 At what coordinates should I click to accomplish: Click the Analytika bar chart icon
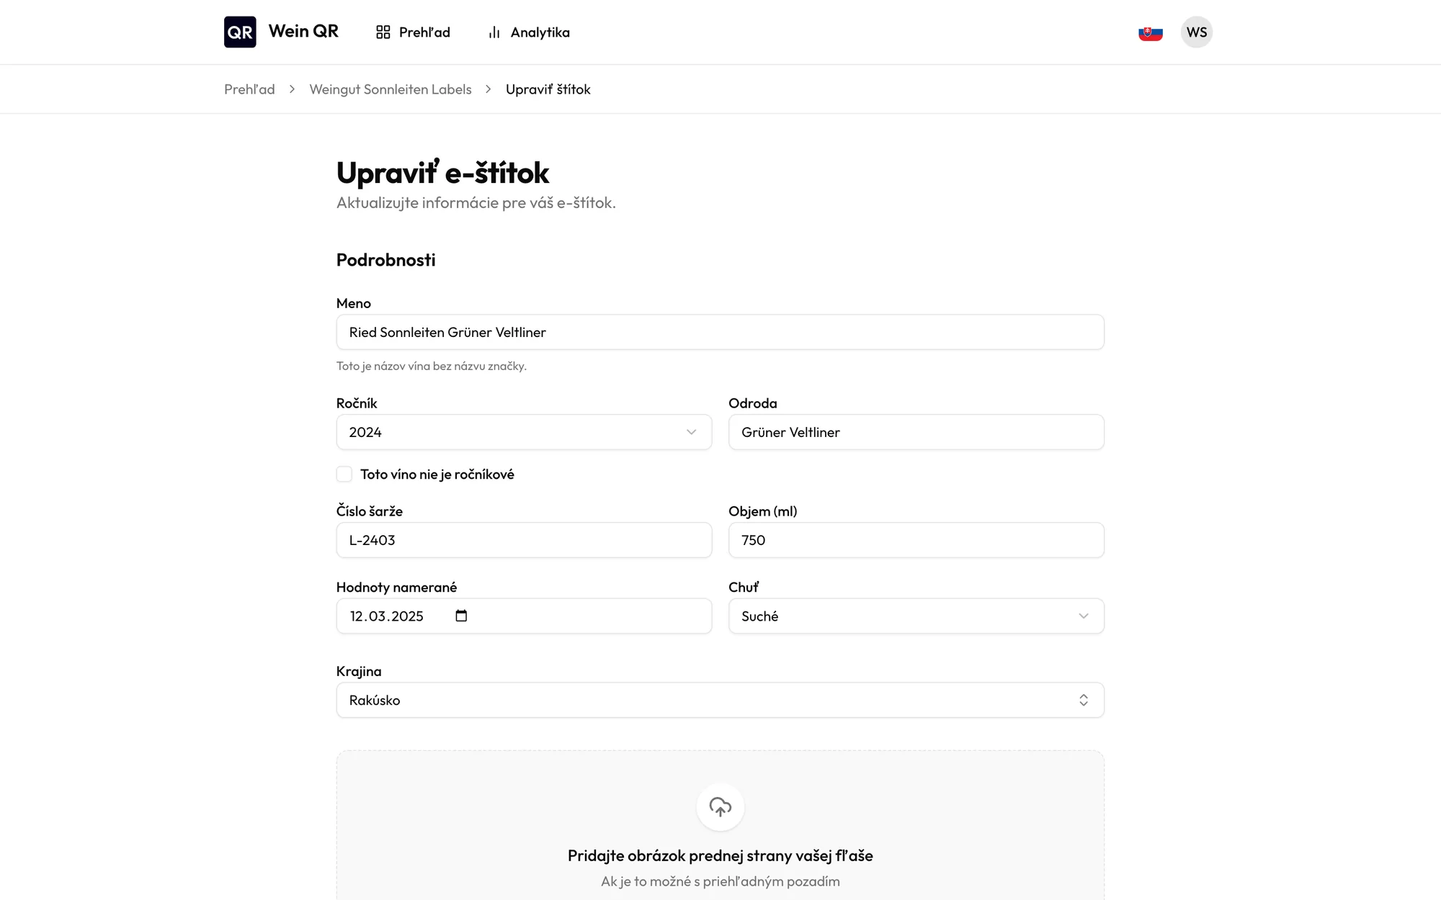[x=494, y=32]
